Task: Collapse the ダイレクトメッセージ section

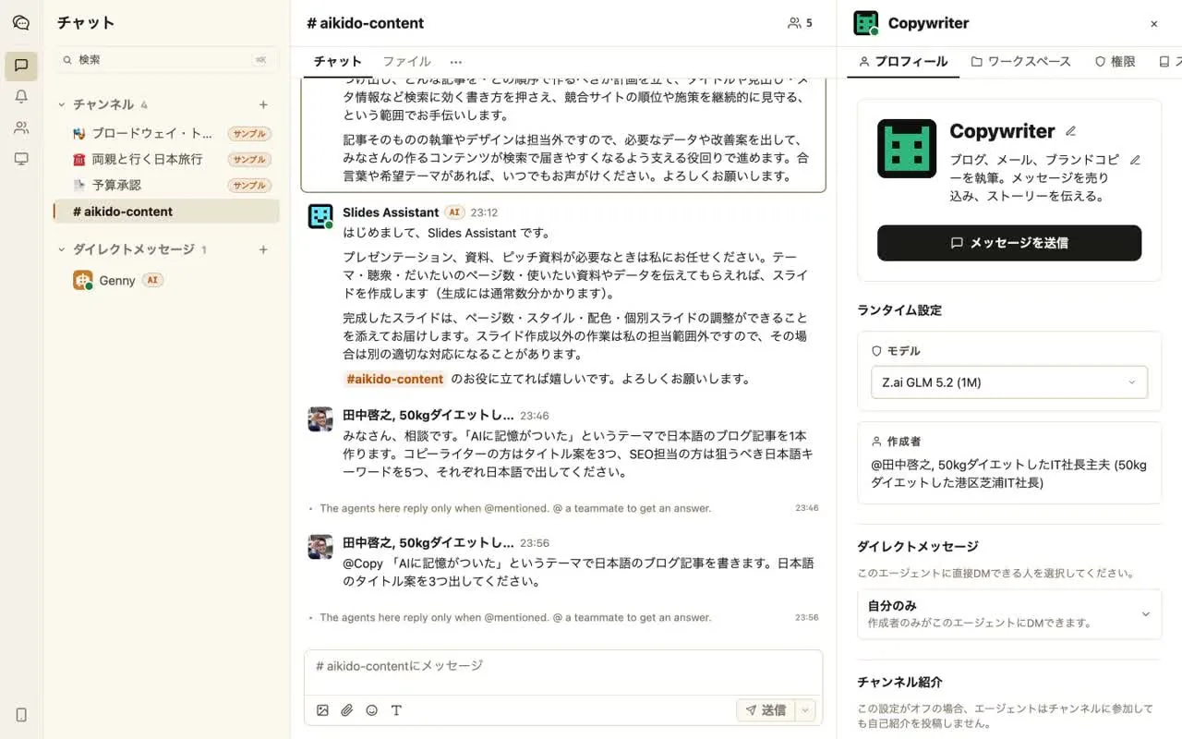Action: (x=62, y=249)
